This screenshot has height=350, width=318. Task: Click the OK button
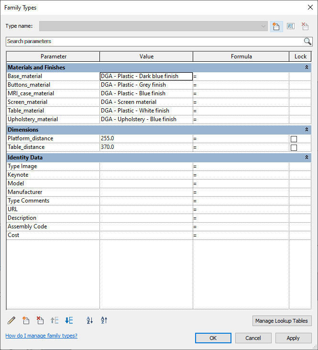(x=213, y=338)
